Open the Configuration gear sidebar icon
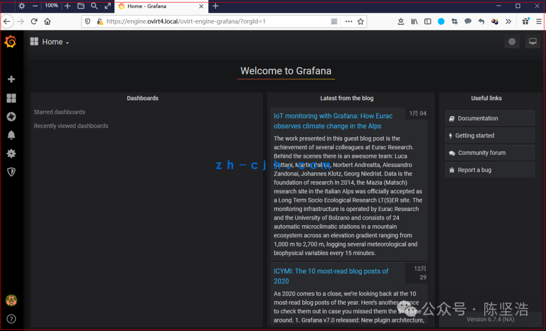Screen dimensions: 546x331 pos(11,154)
